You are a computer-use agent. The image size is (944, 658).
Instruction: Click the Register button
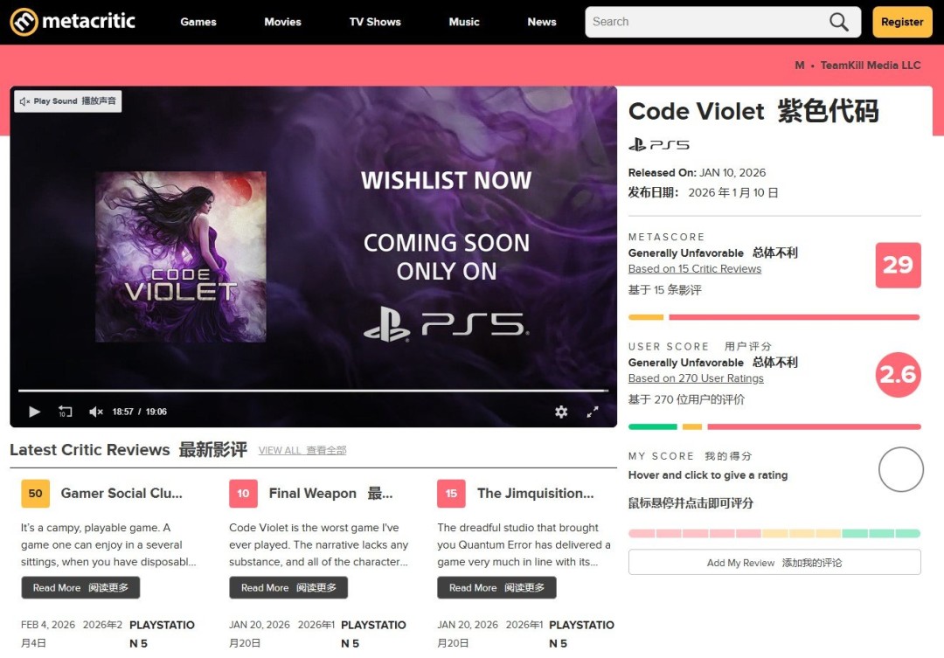click(x=902, y=21)
